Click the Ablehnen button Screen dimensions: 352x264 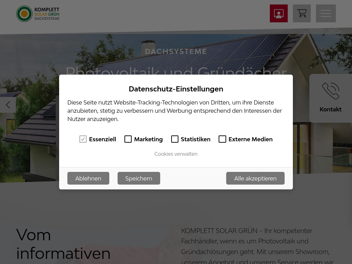point(88,178)
